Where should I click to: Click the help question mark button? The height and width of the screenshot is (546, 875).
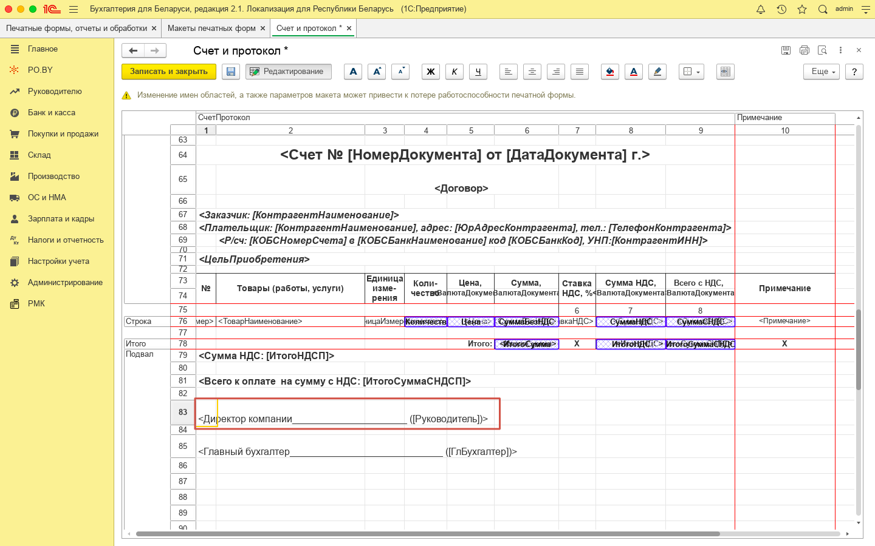(854, 72)
